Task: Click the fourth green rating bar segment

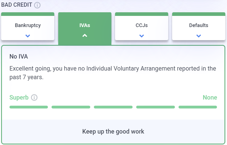Action: coord(155,107)
